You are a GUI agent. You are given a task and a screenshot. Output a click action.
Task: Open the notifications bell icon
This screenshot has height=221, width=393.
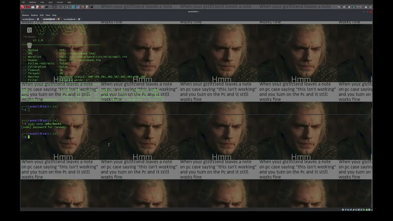point(349,7)
